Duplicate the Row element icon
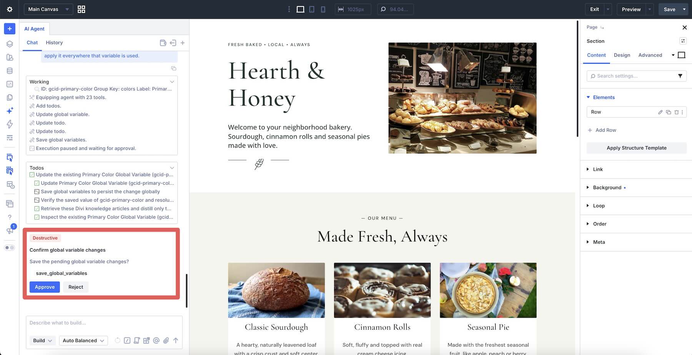 [668, 112]
